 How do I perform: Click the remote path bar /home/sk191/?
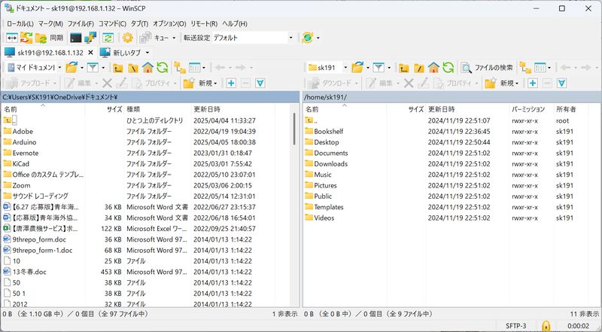pos(452,97)
